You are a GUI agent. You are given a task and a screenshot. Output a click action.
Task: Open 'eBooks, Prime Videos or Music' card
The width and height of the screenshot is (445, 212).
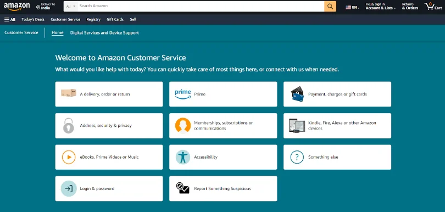(x=109, y=157)
